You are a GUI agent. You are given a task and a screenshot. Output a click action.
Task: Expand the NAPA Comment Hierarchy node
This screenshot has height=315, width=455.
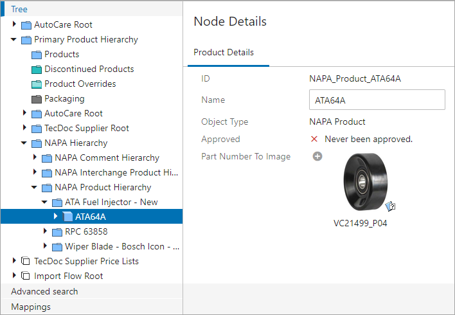tap(35, 157)
